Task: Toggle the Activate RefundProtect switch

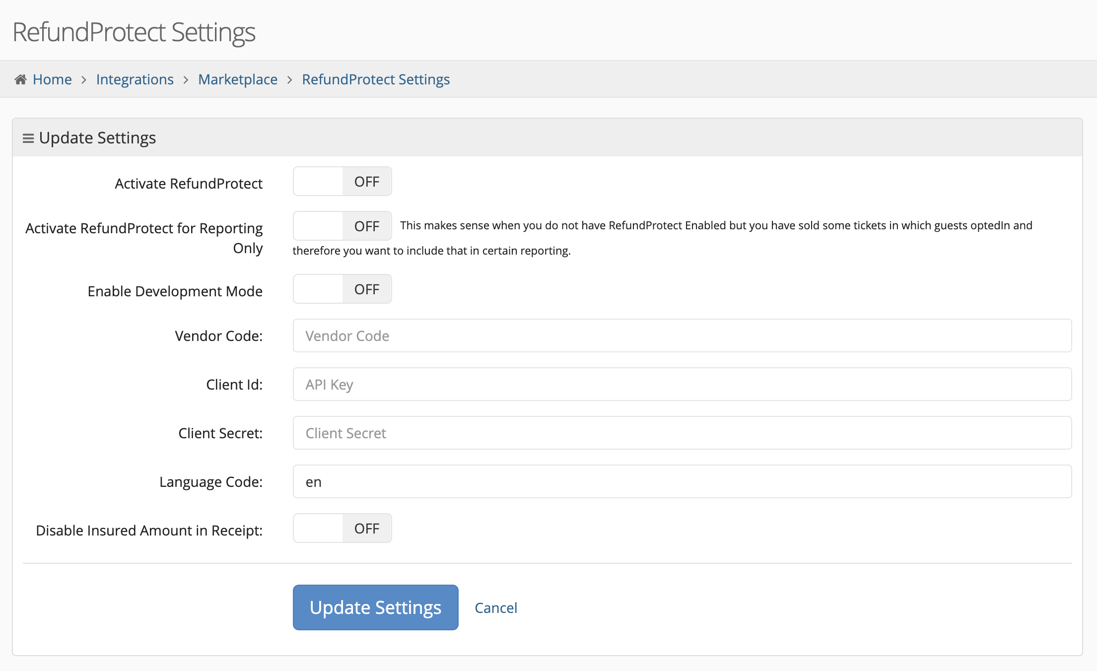Action: [343, 182]
